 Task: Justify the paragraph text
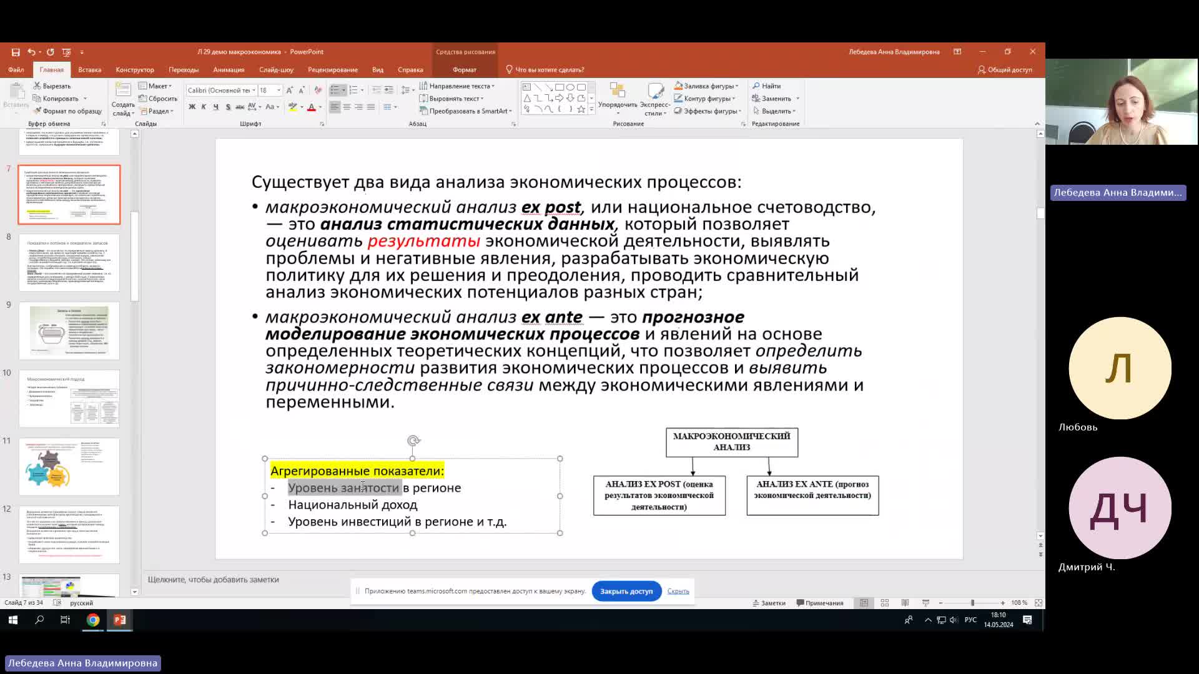pyautogui.click(x=371, y=107)
